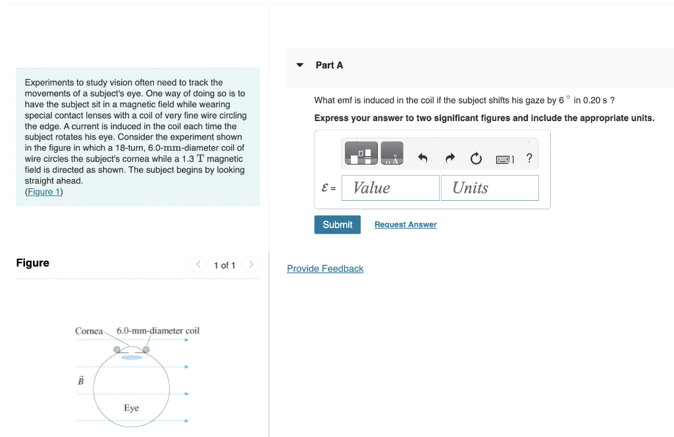Undo your last answer entry
This screenshot has width=674, height=437.
(x=423, y=158)
